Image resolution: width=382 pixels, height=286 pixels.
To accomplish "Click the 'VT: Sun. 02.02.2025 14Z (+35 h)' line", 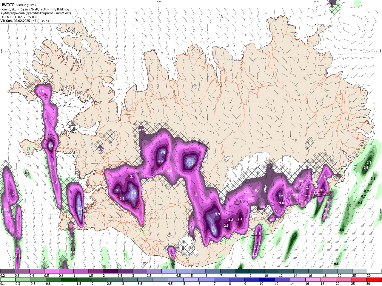I will pos(24,21).
